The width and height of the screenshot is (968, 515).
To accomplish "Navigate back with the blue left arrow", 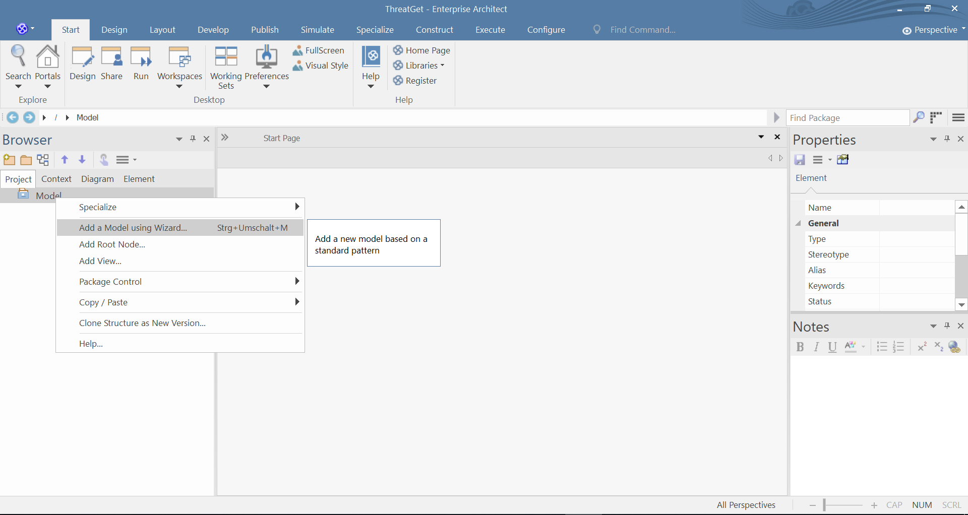I will (x=13, y=117).
